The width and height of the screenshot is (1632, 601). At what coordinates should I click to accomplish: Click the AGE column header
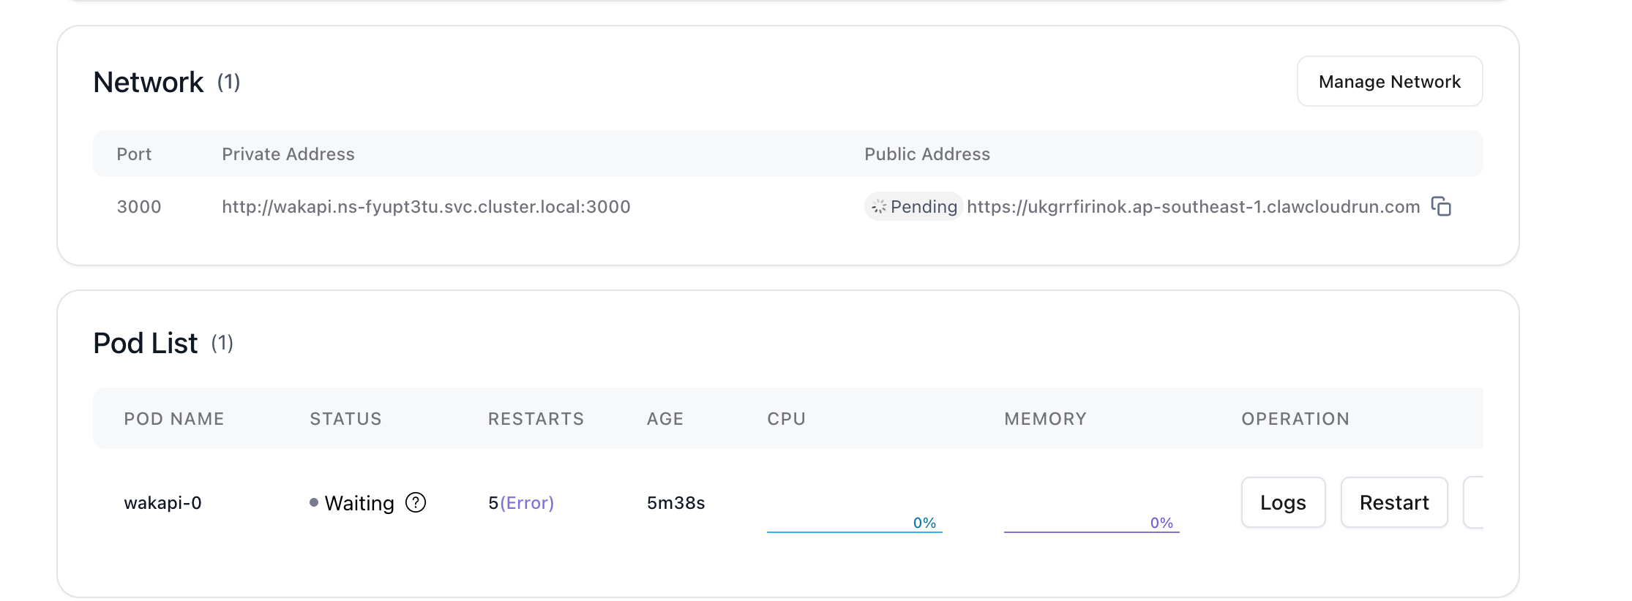pyautogui.click(x=665, y=419)
